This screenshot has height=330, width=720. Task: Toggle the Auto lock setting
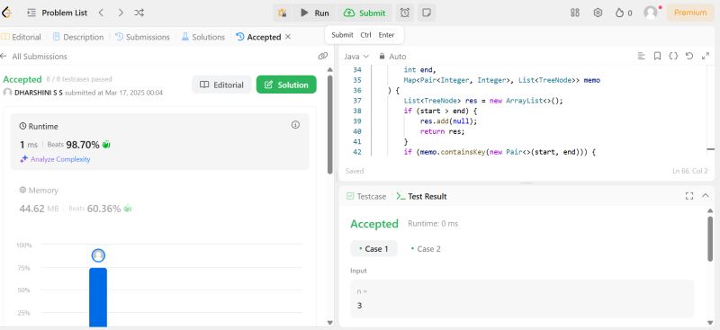pyautogui.click(x=392, y=57)
